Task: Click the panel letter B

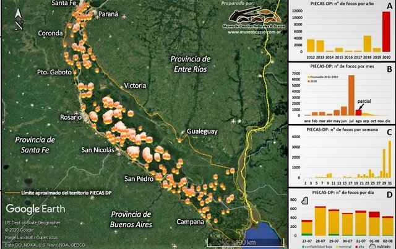Action: point(389,69)
